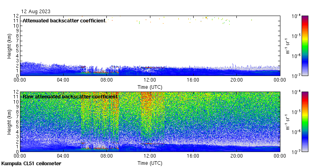Screen dimensions: 312x168
Task: Click the 04:00 tick label under top plot
Action: [x=63, y=80]
